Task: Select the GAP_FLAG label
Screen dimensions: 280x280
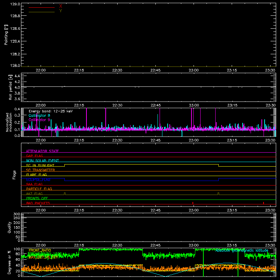Action: (x=34, y=156)
